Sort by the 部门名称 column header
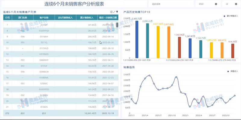This screenshot has height=120, width=241. coord(23,18)
